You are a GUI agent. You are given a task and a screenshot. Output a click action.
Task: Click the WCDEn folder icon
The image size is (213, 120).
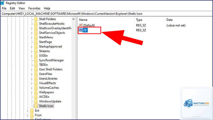[36, 97]
